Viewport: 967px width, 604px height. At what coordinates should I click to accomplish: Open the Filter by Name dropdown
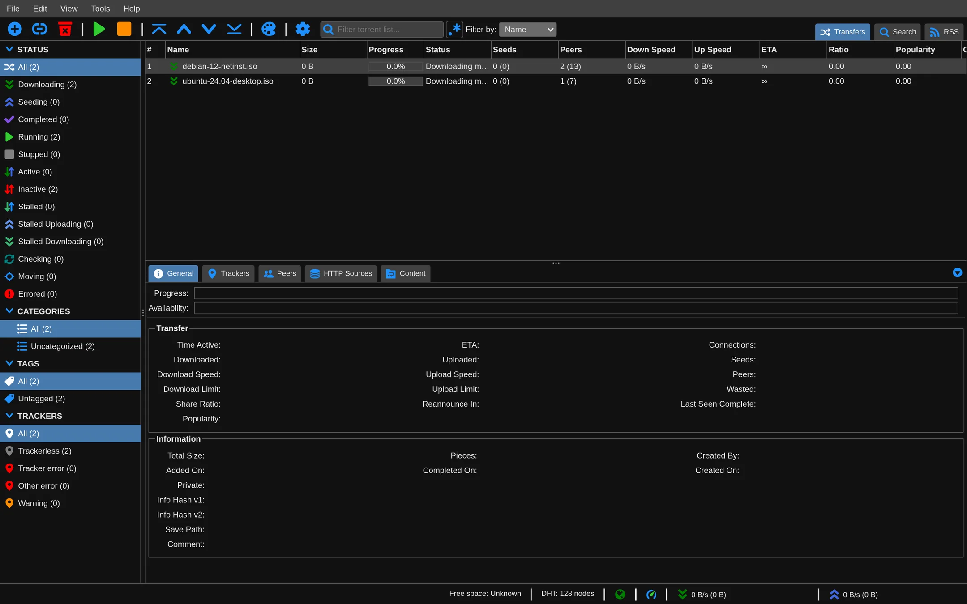click(x=528, y=30)
